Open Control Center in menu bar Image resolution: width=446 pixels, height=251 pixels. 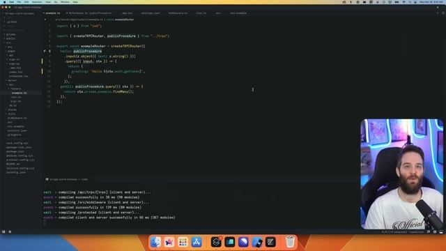tap(415, 2)
